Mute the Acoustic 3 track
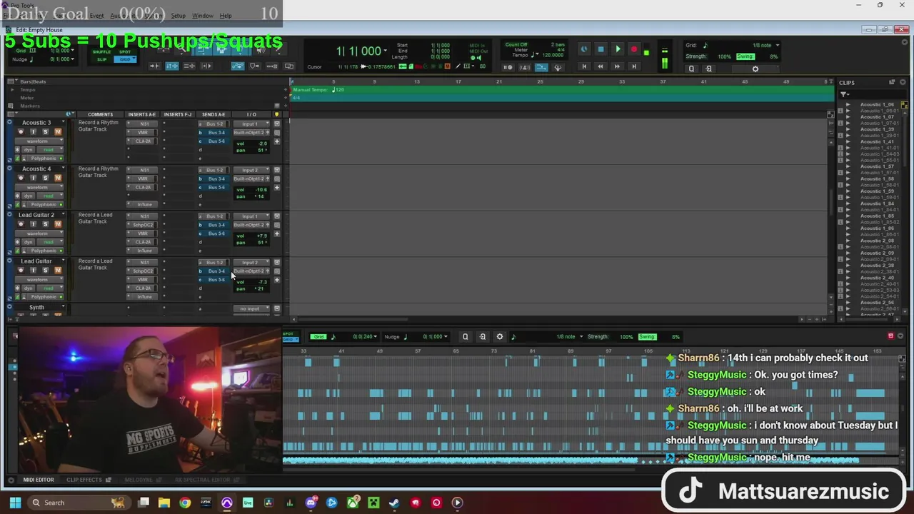The width and height of the screenshot is (914, 514). [58, 131]
